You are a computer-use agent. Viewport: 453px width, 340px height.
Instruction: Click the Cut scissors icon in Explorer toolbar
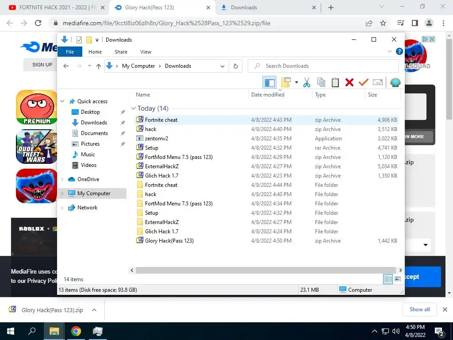(307, 82)
